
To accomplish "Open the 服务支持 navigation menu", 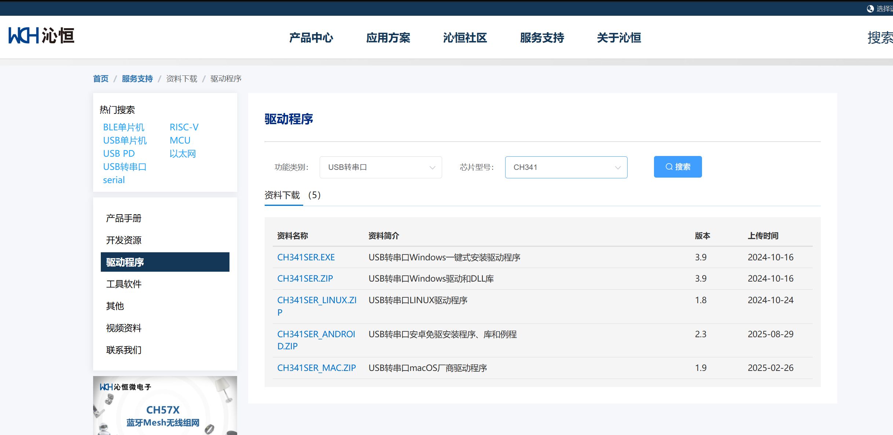I will (542, 38).
